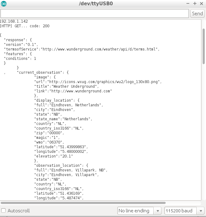The height and width of the screenshot is (217, 206).
Task: Click the "elevation":"20.1" line
Action: click(54, 156)
